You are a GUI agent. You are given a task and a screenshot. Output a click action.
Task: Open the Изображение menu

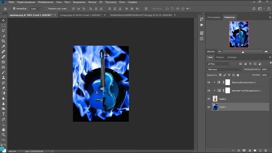45,2
